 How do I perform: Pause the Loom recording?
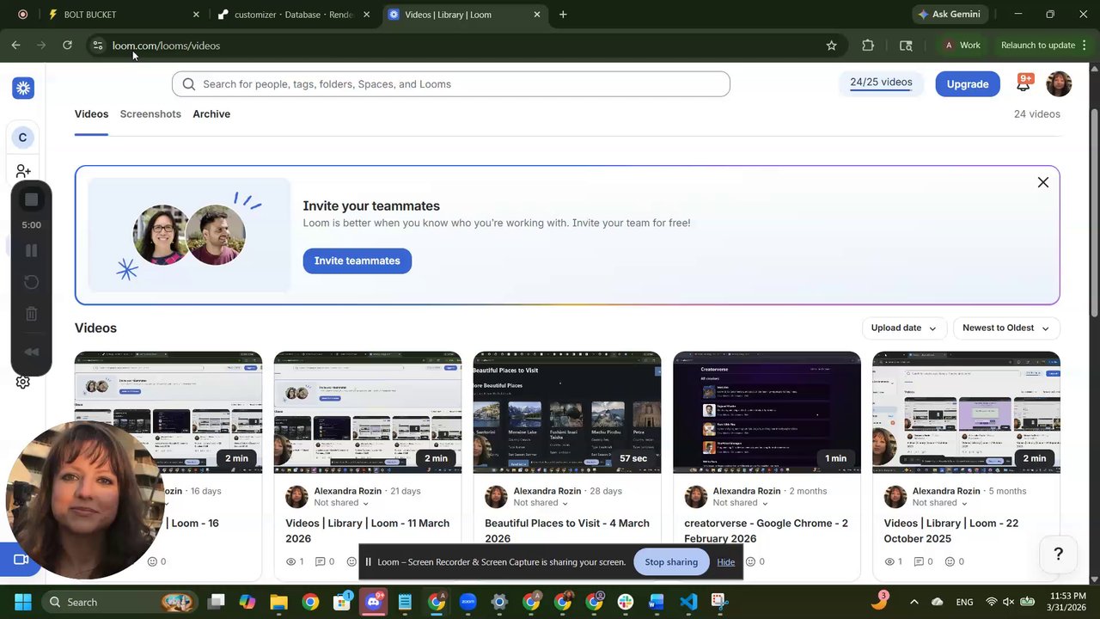(31, 250)
